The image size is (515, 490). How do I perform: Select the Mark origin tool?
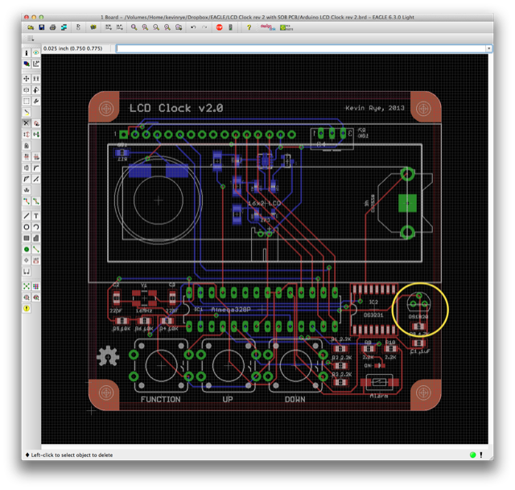pos(35,64)
